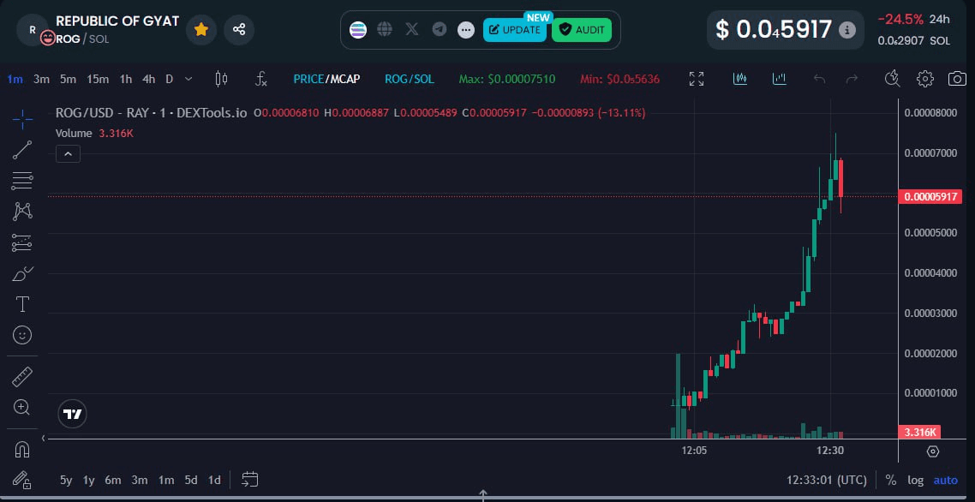Collapse the indicator legend chevron
Screen dimensions: 975x502
click(x=68, y=153)
